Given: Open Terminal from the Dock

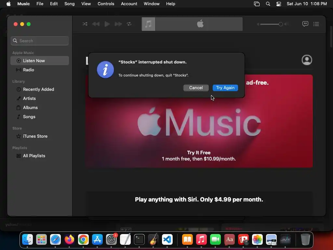Looking at the screenshot, I should coord(139,240).
